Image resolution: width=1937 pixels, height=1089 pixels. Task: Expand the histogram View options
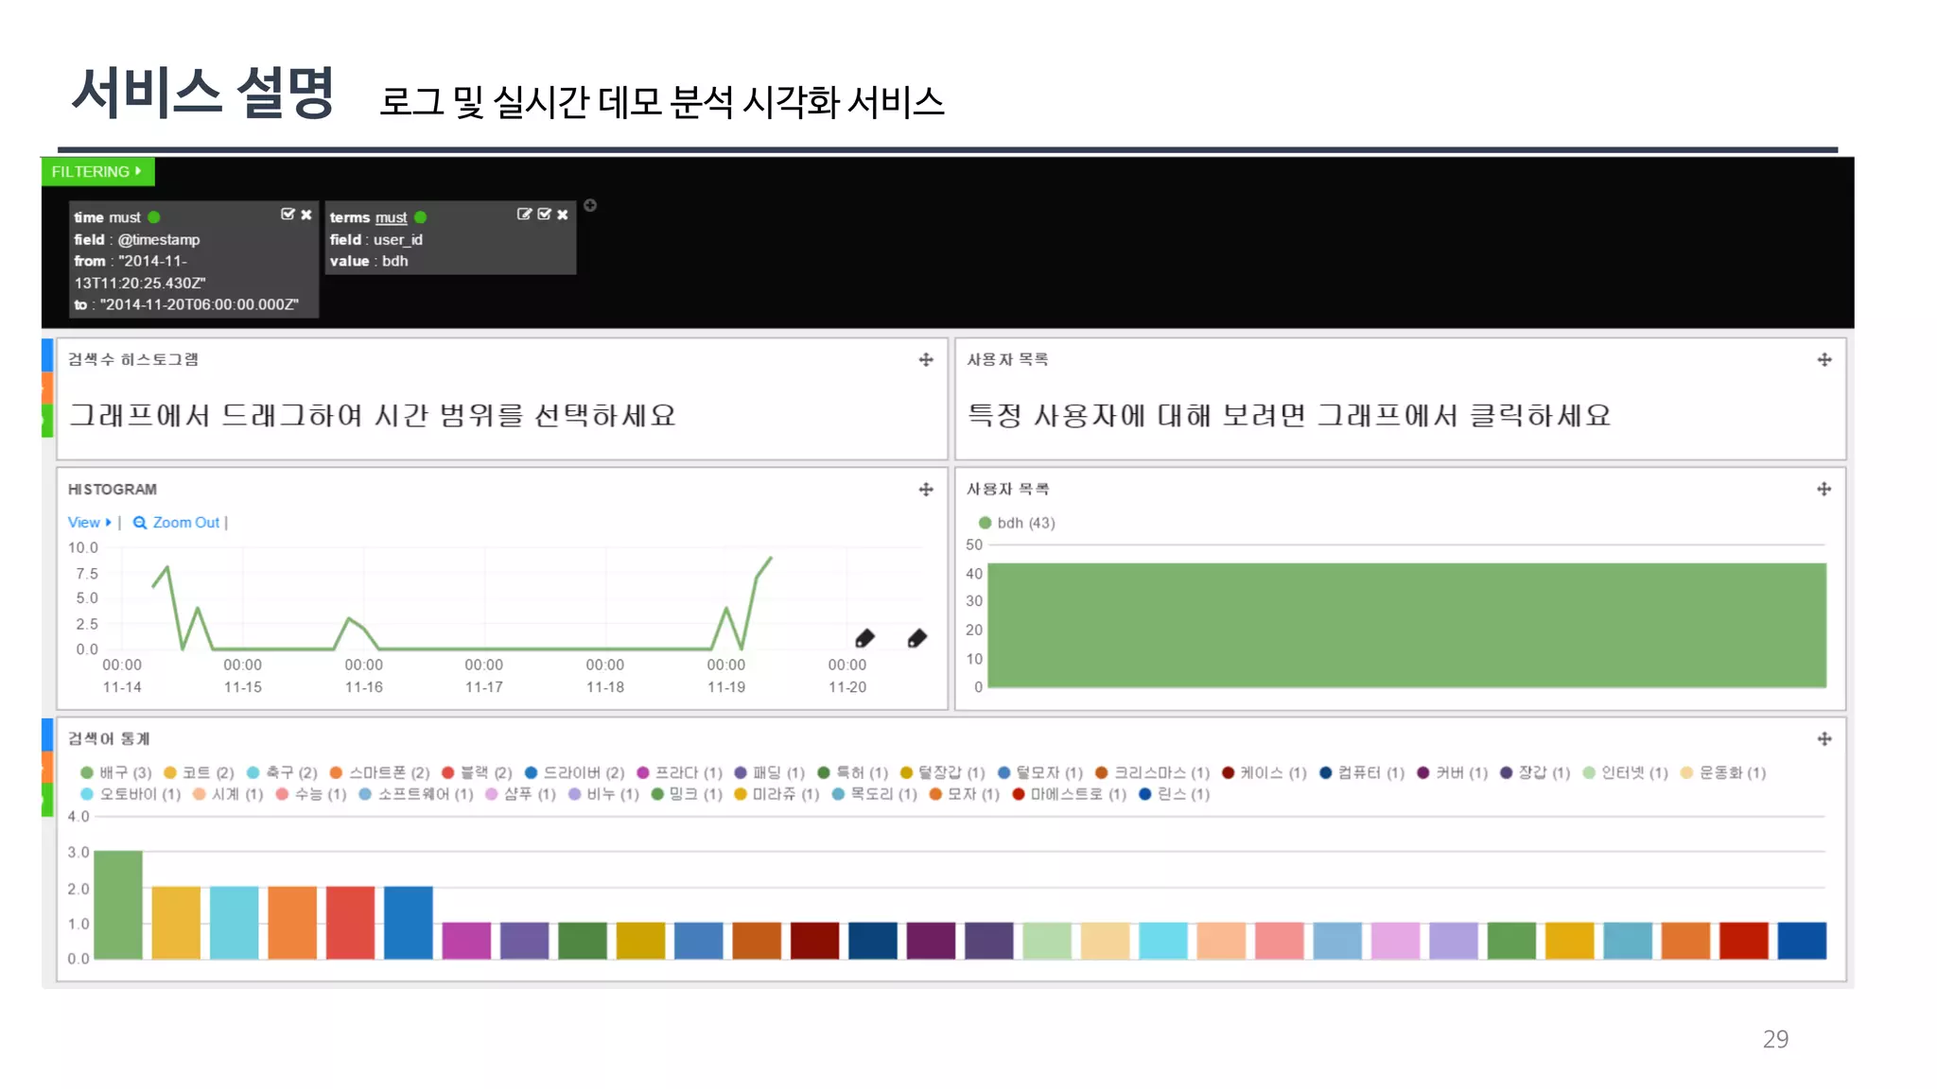pos(89,522)
